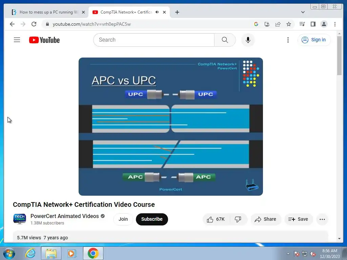Viewport: 347px width, 260px height.
Task: Open the volume tray icon
Action: pos(313,254)
